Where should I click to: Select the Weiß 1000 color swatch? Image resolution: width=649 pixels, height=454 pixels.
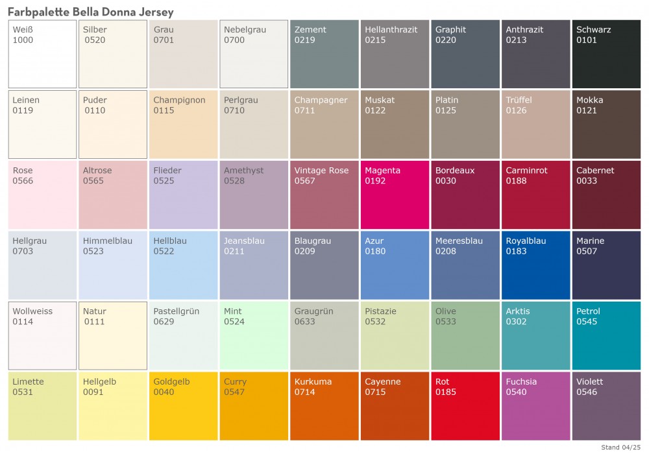(42, 53)
